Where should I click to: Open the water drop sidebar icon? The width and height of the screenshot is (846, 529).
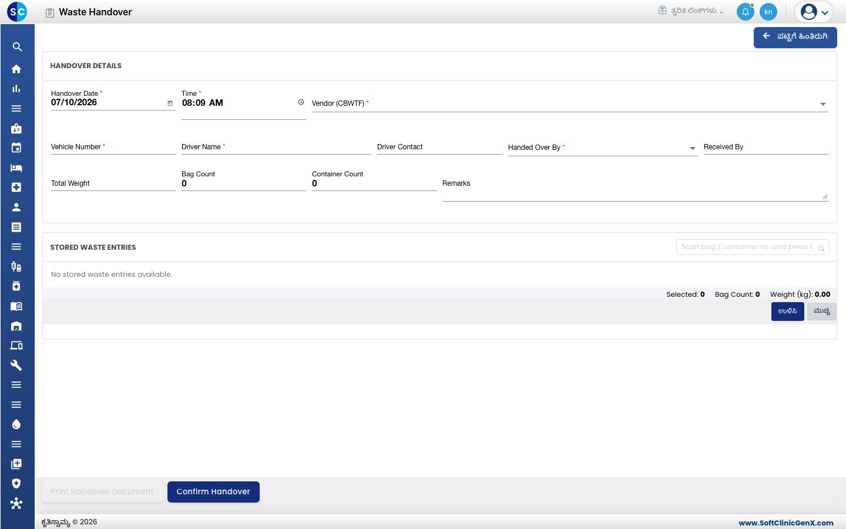click(16, 424)
